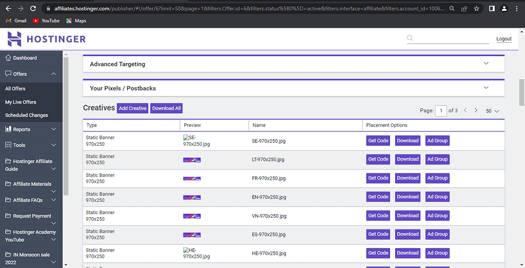Click the Dashboard home icon in the sidebar
The image size is (525, 268).
click(8, 58)
